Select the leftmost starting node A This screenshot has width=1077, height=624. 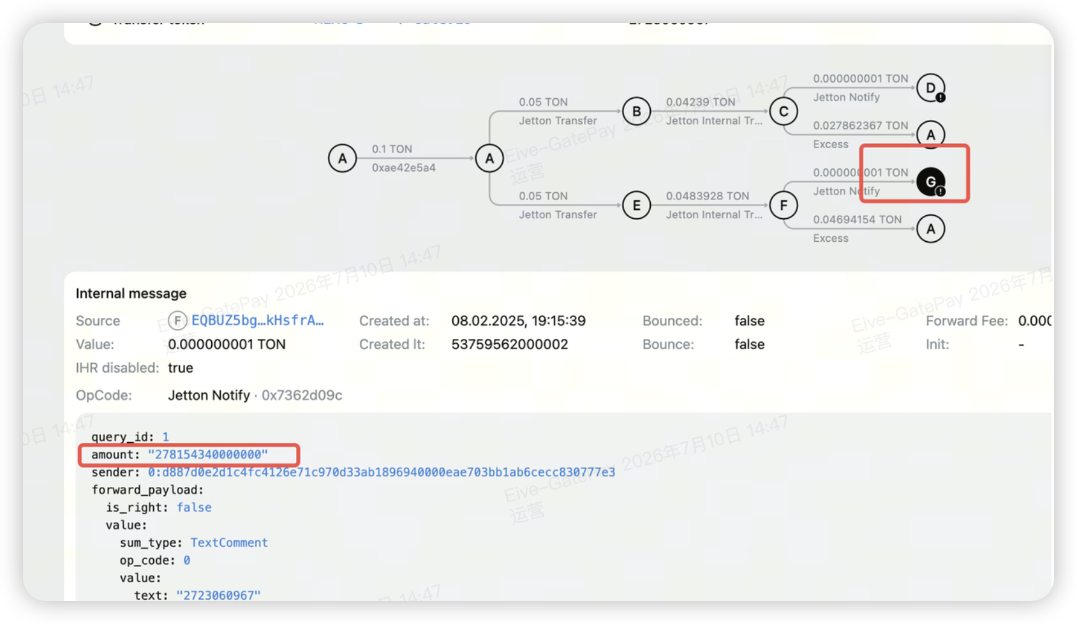click(x=343, y=158)
